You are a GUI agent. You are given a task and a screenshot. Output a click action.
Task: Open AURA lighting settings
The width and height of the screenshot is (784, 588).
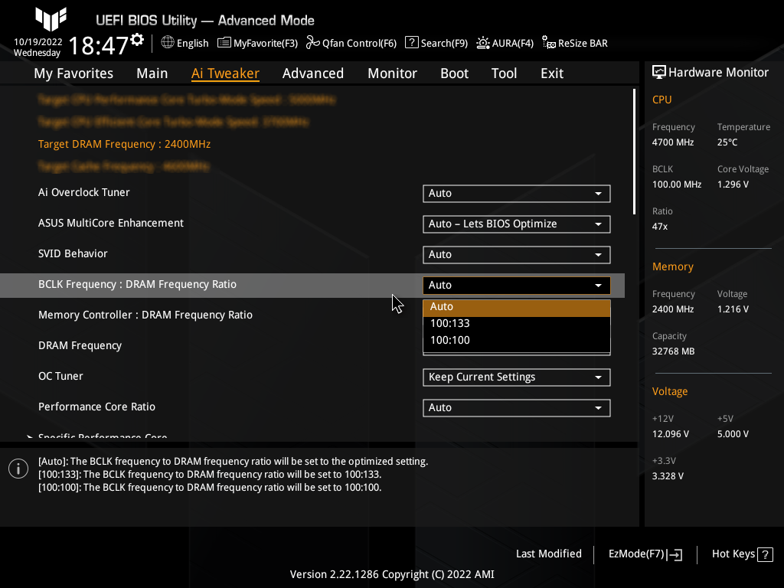[505, 43]
